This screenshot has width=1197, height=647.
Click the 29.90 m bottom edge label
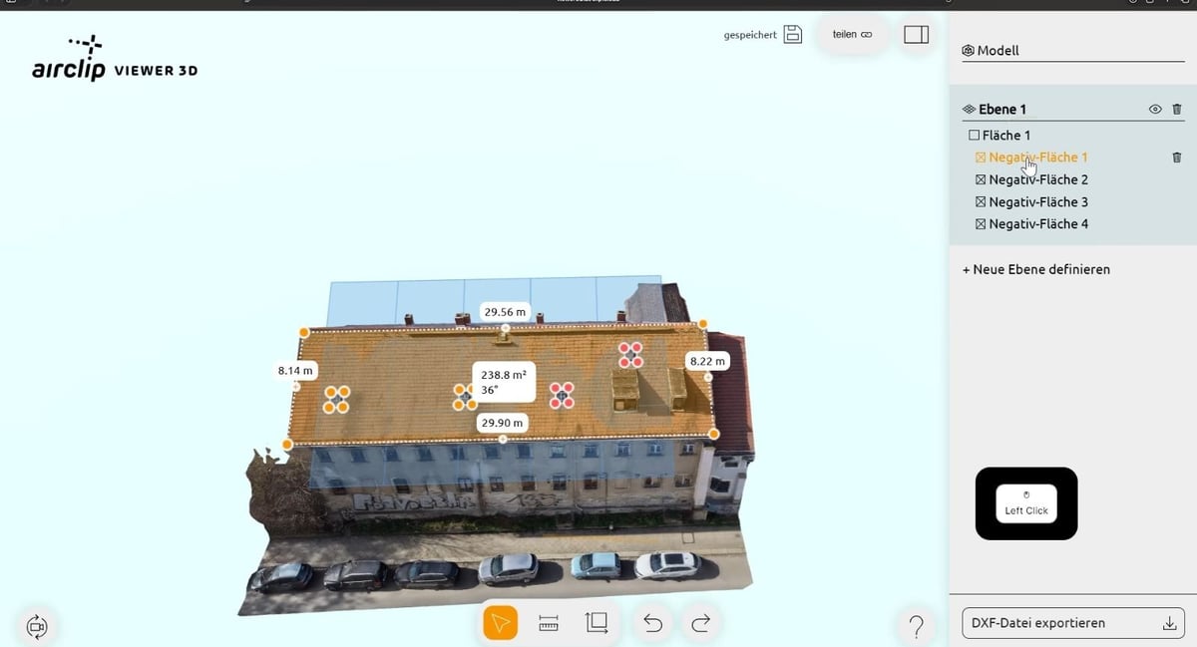point(503,424)
